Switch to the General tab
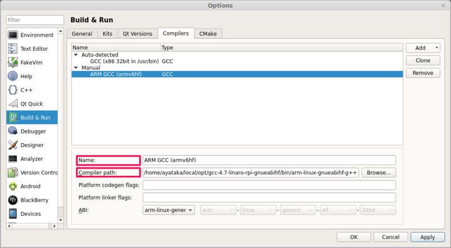 (82, 34)
